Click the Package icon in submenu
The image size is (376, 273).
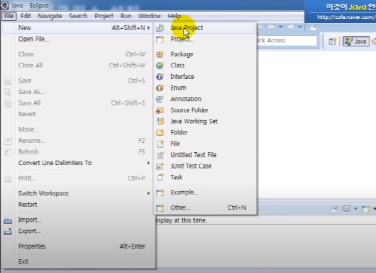click(x=160, y=55)
